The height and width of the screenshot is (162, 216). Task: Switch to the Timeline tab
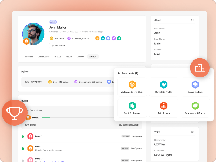(x=29, y=56)
